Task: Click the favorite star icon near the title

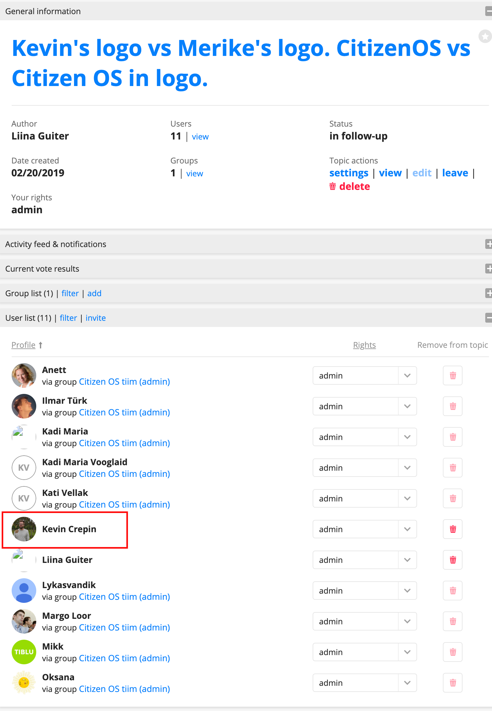Action: [485, 37]
